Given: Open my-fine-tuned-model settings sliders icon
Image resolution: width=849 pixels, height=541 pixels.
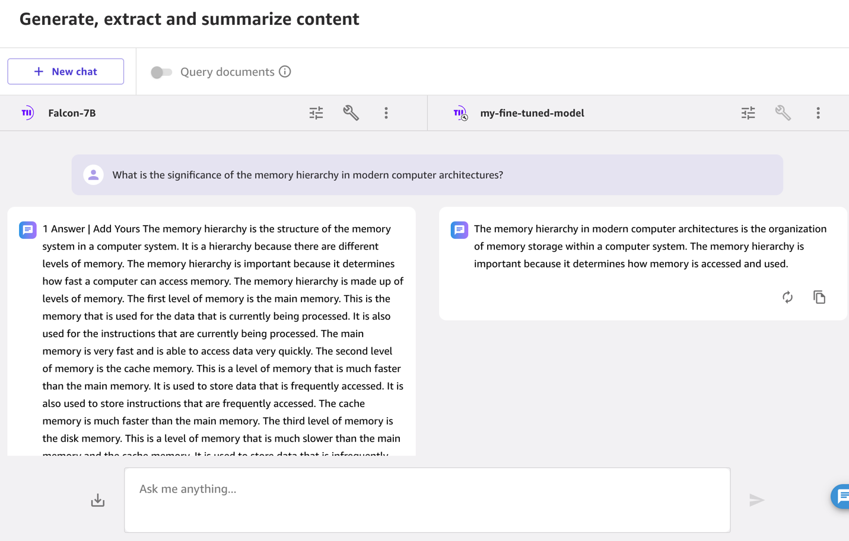Looking at the screenshot, I should pyautogui.click(x=748, y=113).
